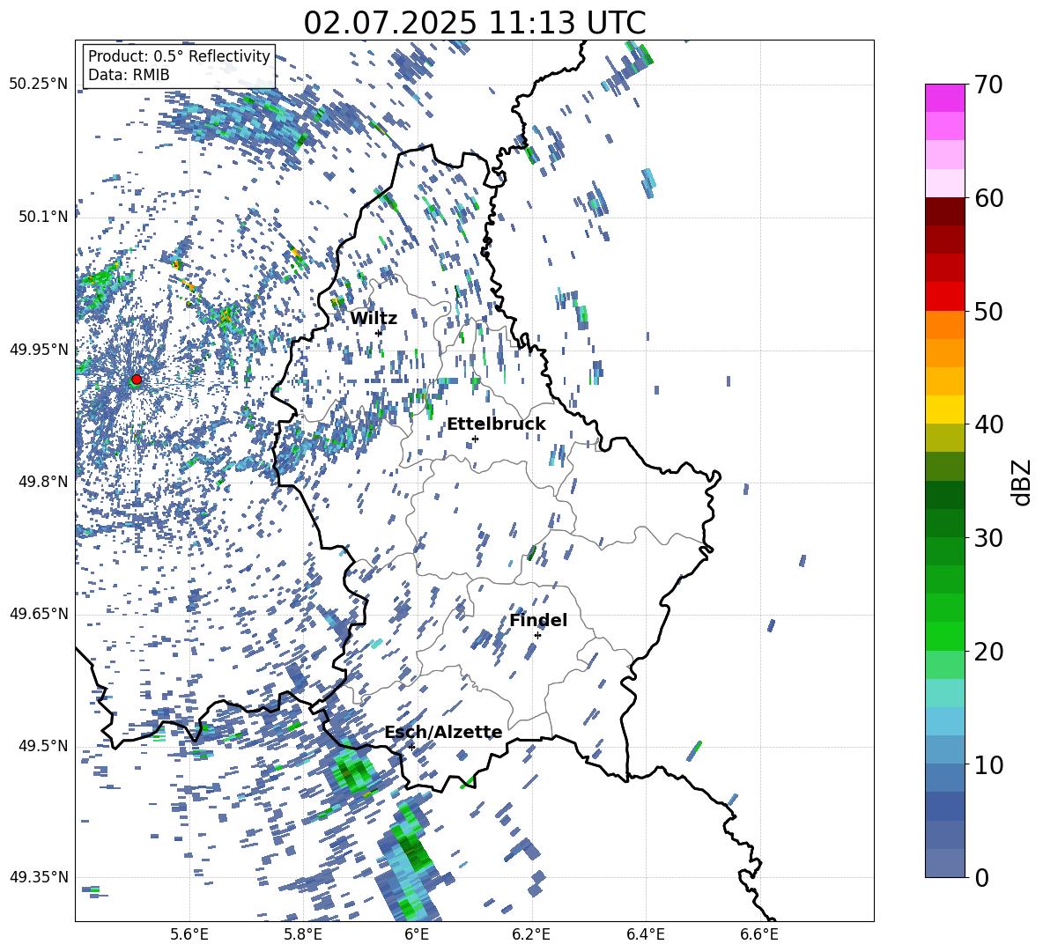Viewport: 1043px width, 952px height.
Task: Click the 60 tick on the colorbar
Action: 988,198
